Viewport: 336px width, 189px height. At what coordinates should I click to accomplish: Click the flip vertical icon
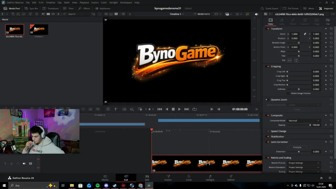click(x=296, y=60)
